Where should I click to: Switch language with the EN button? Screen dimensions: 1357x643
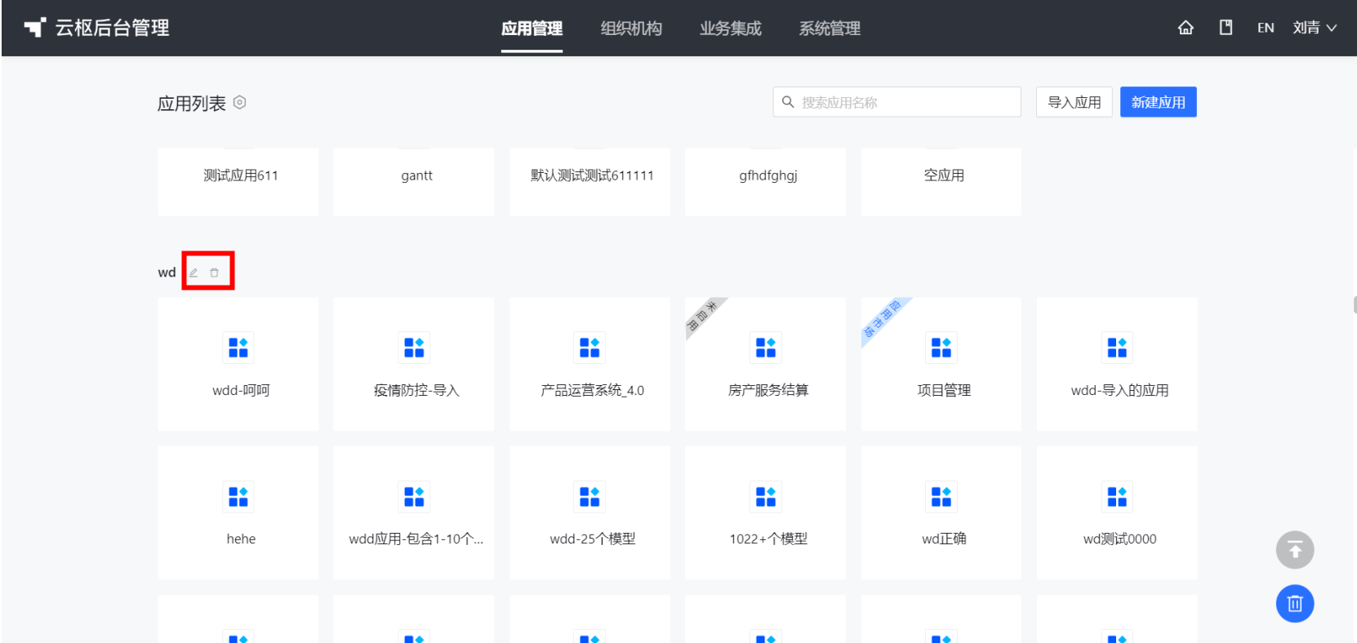point(1266,28)
